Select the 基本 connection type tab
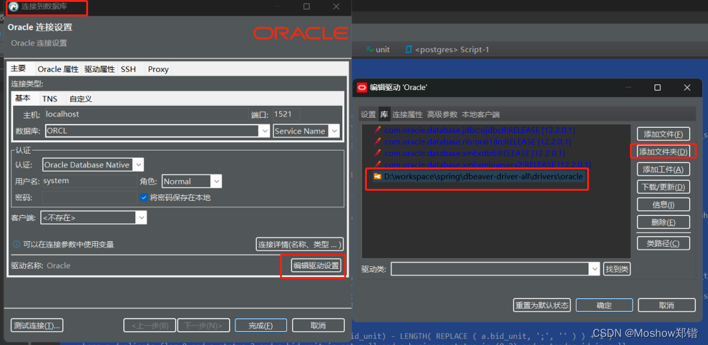The width and height of the screenshot is (708, 345). pyautogui.click(x=23, y=98)
